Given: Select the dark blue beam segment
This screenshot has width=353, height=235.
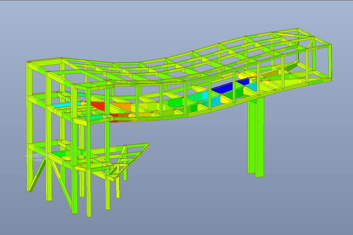Looking at the screenshot, I should (223, 87).
